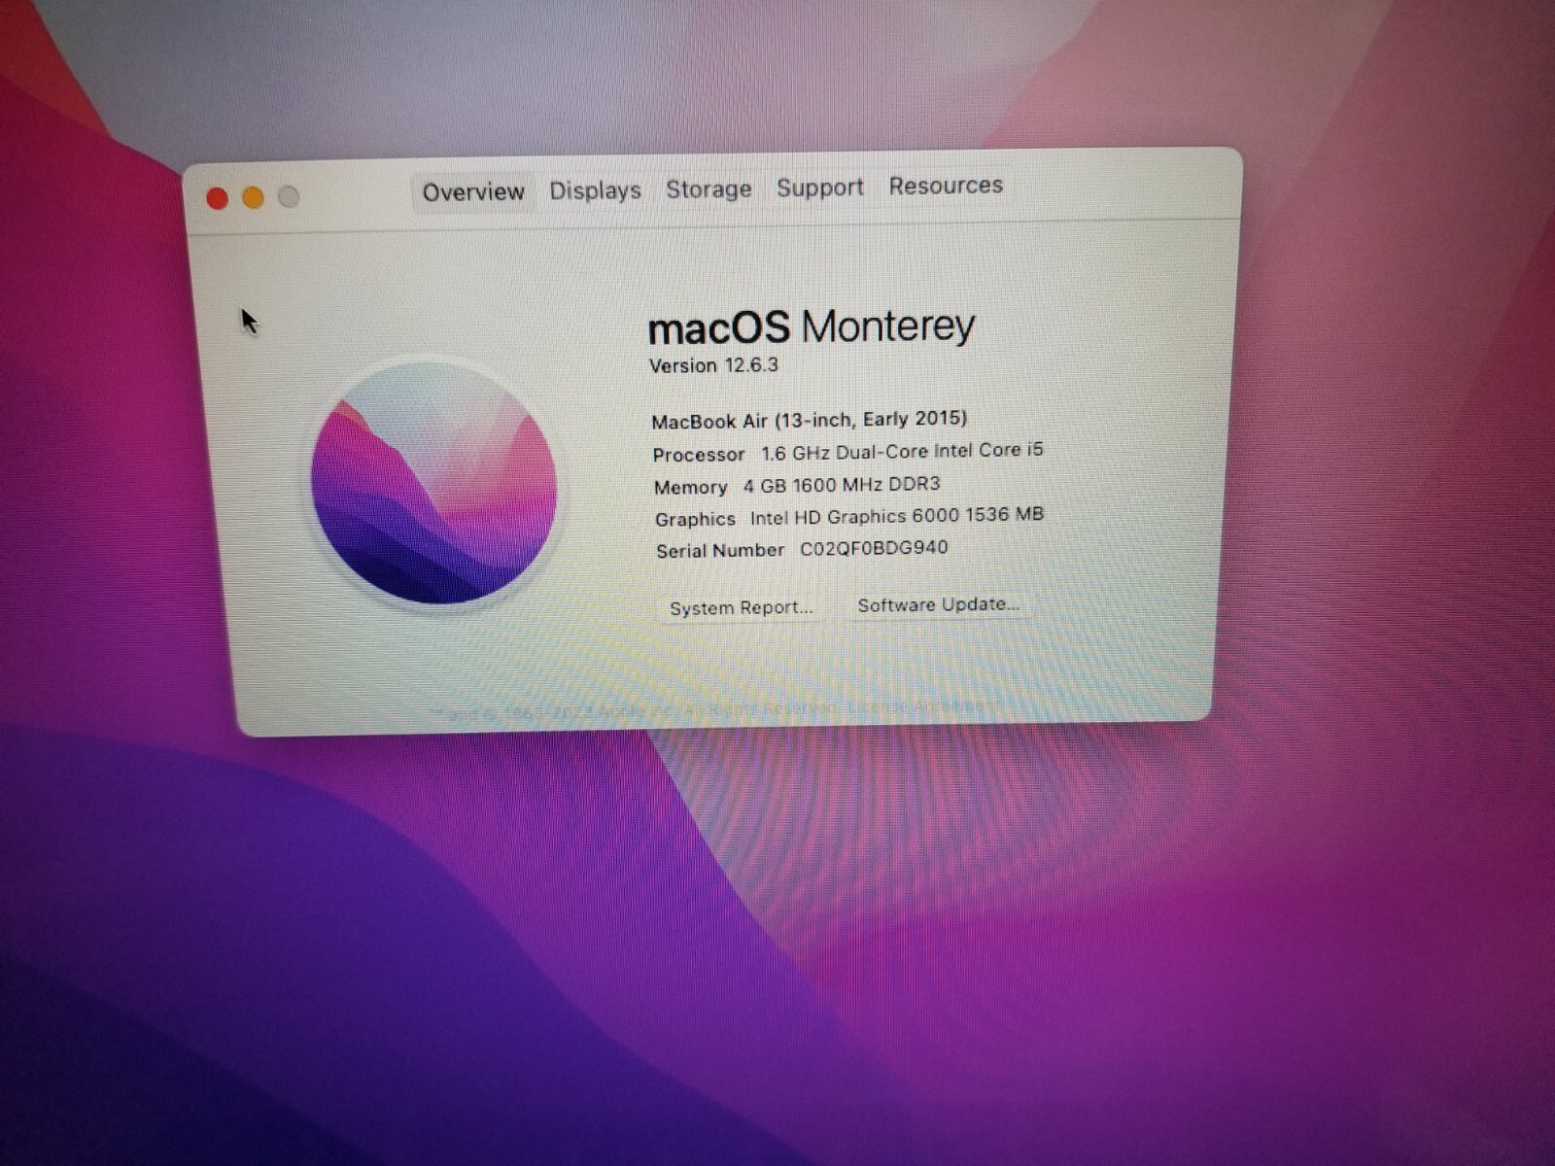This screenshot has height=1166, width=1555.
Task: Click the Software Update button
Action: (x=938, y=604)
